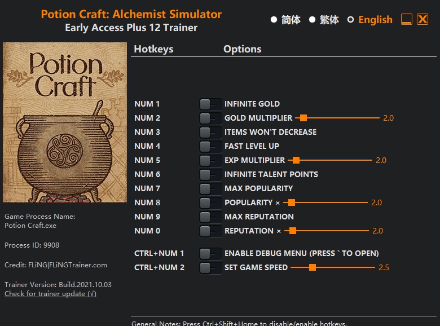Image resolution: width=440 pixels, height=326 pixels.
Task: Enable the EXP Multiplier toggle
Action: 210,161
